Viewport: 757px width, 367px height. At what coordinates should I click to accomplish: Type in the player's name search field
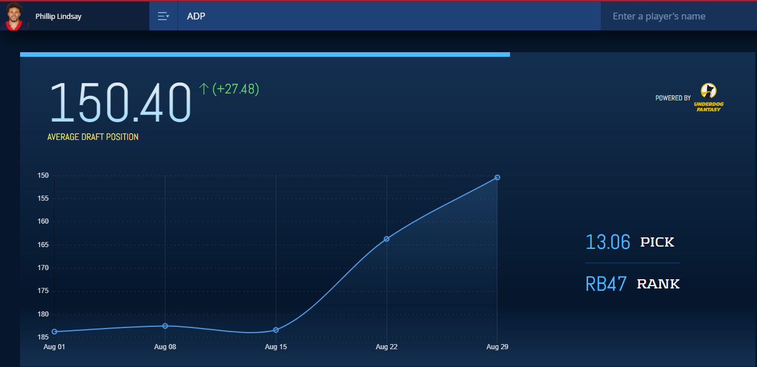[678, 16]
